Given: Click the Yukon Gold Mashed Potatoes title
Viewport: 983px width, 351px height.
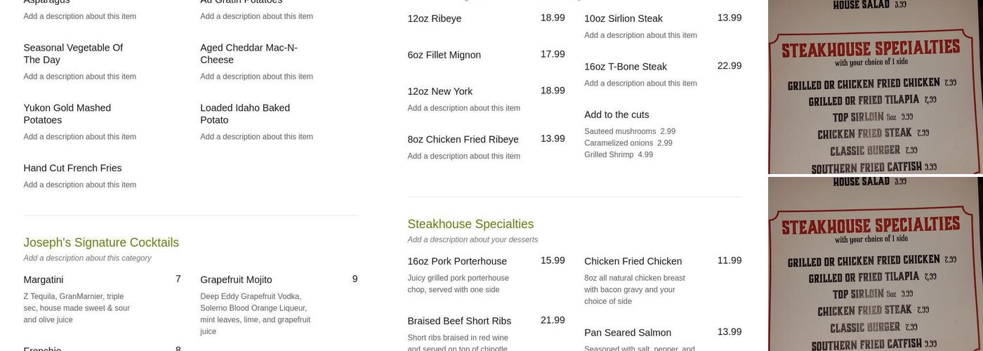Looking at the screenshot, I should coord(67,114).
